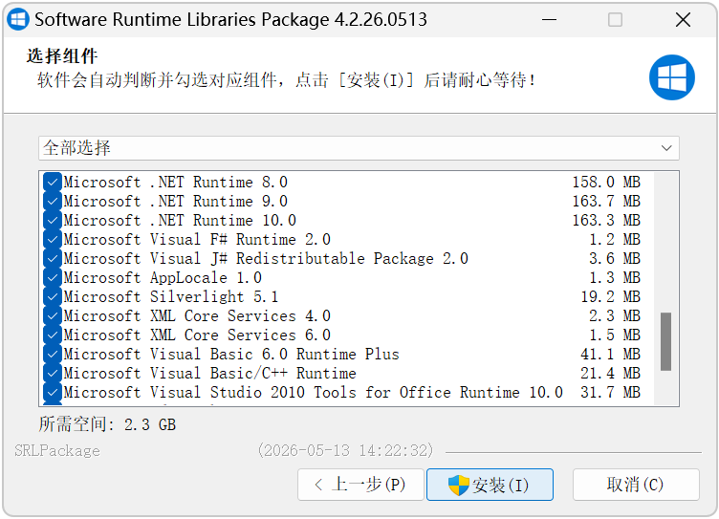Click the '163.7 MB' size value

click(606, 202)
